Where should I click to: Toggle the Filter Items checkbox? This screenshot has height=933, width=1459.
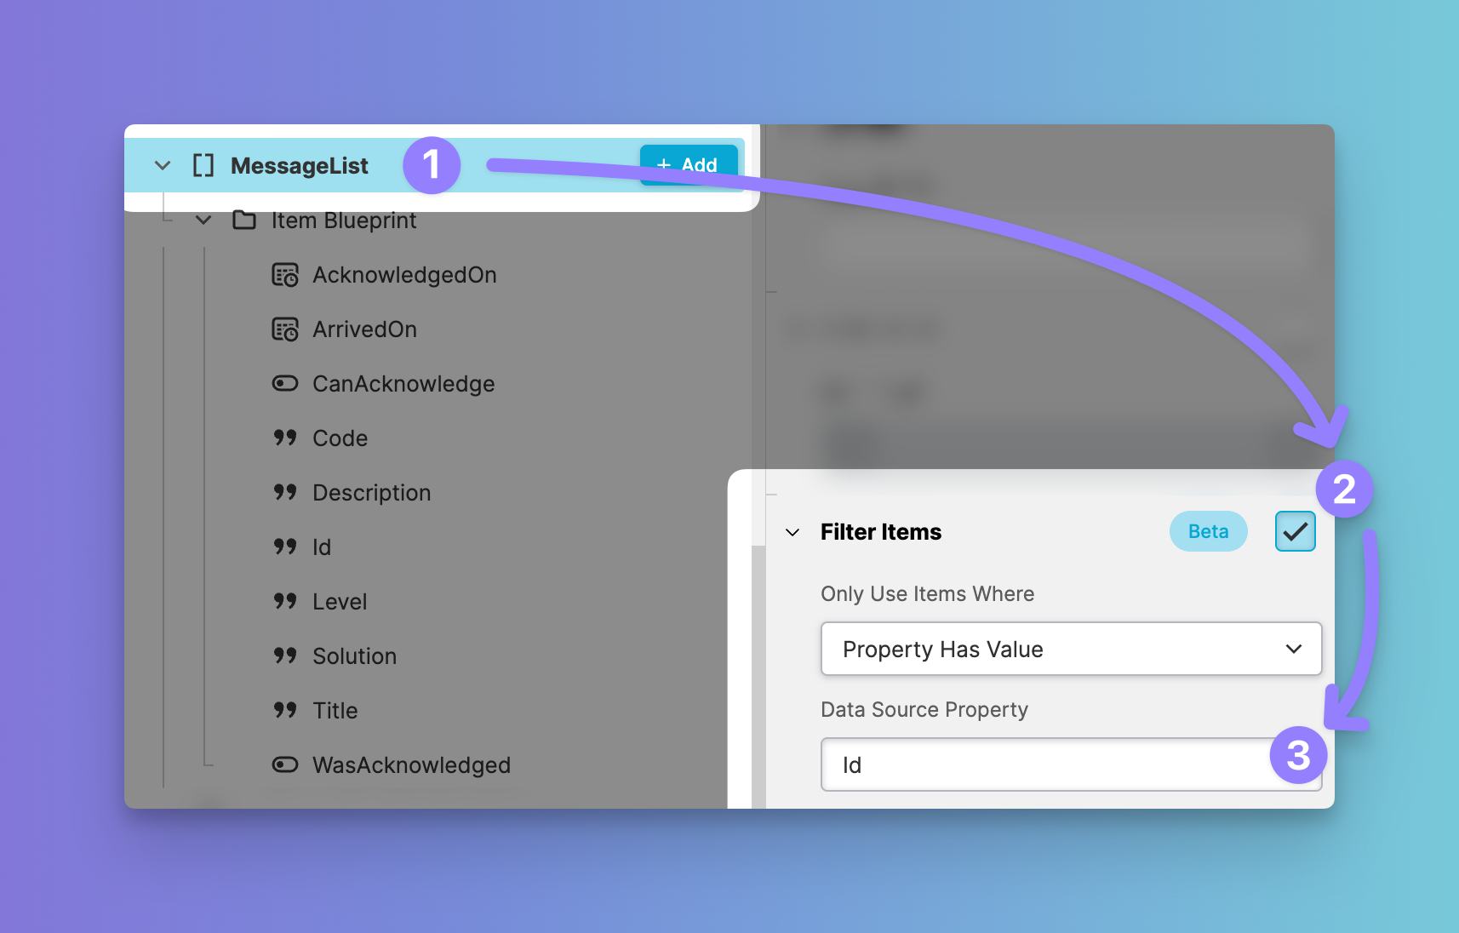[1295, 531]
